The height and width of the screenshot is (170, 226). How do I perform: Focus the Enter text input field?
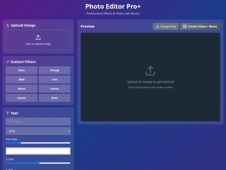tap(38, 121)
